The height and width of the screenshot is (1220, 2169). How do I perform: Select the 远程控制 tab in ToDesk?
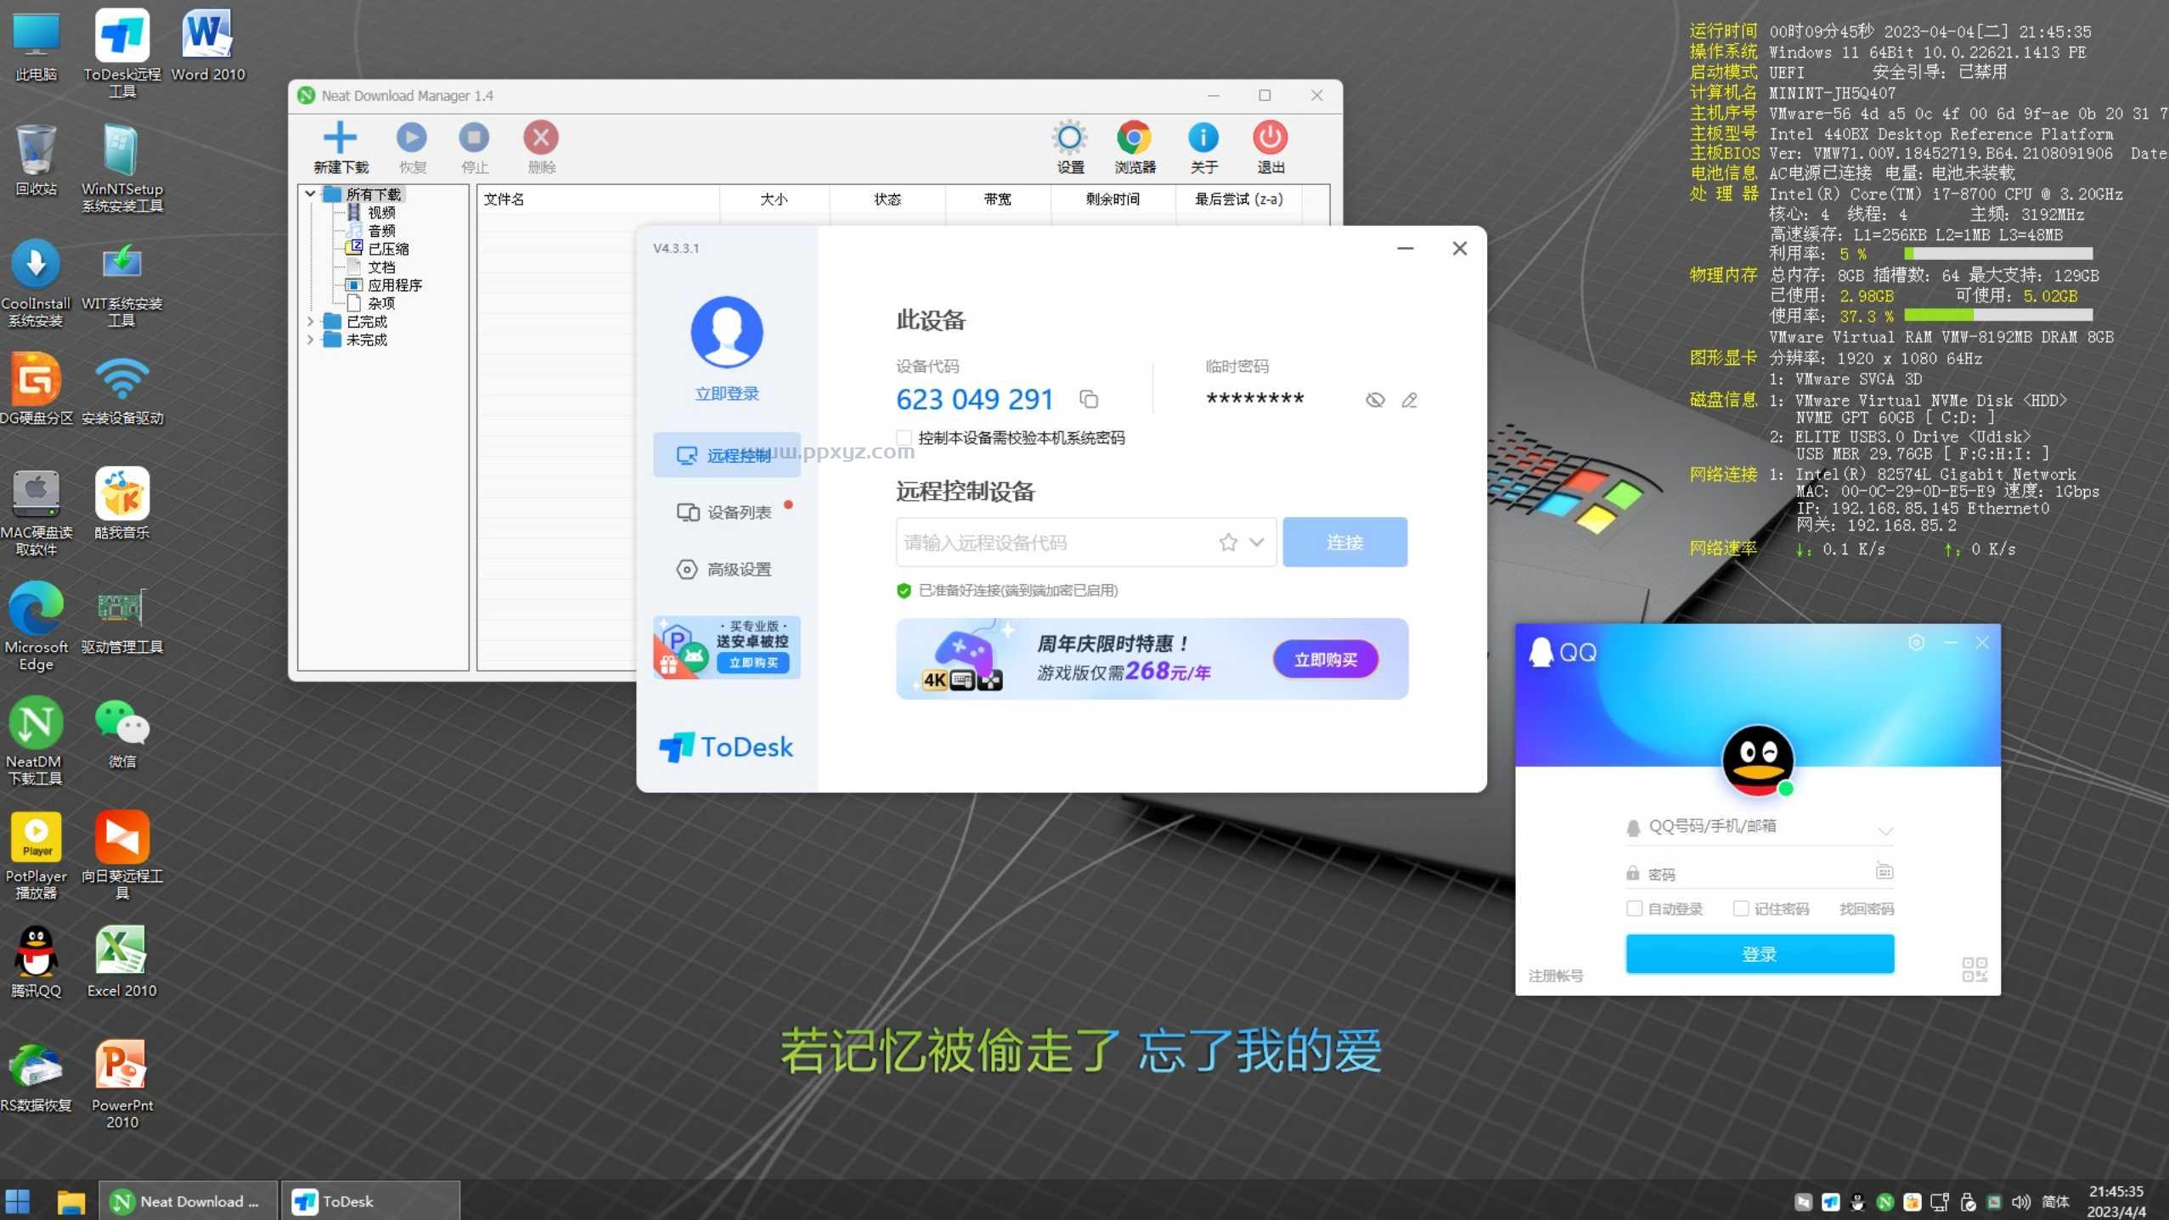click(x=726, y=455)
